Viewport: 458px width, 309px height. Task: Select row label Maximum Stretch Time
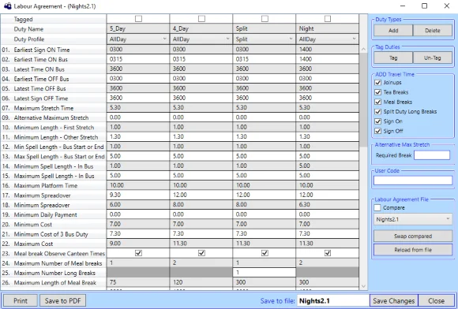43,108
